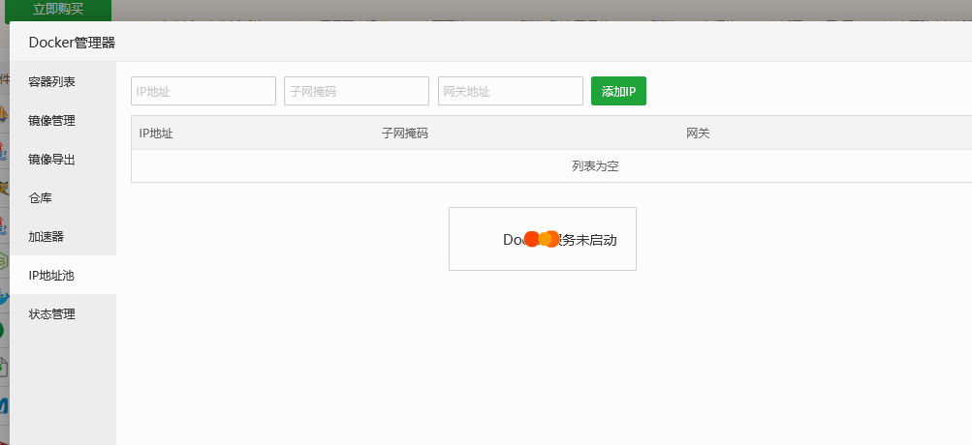Go to 加速器 tab

coord(63,236)
